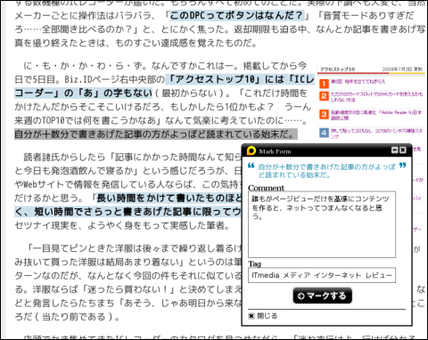Click the Tag label in Mark Form

point(255,263)
